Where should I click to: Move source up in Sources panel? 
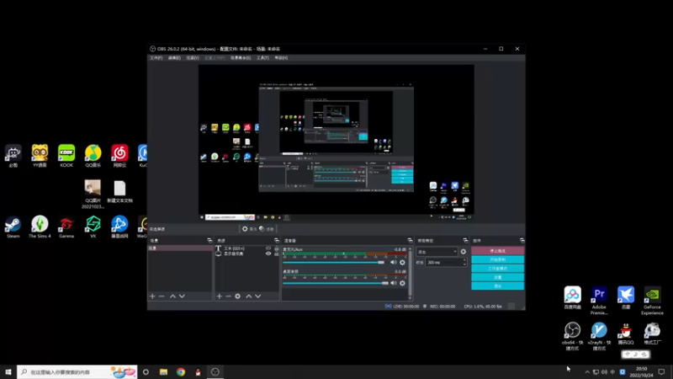pos(248,296)
